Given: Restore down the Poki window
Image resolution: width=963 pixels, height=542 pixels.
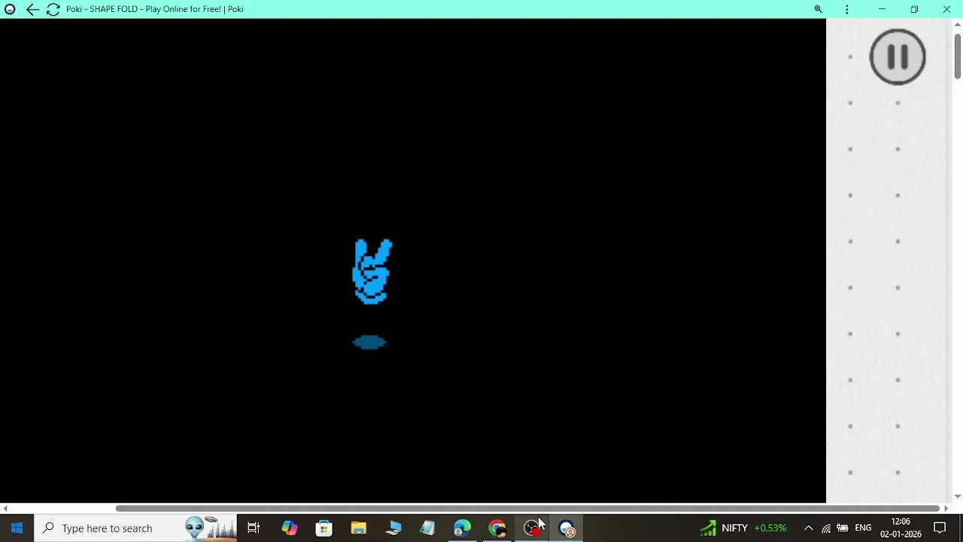Looking at the screenshot, I should tap(914, 9).
